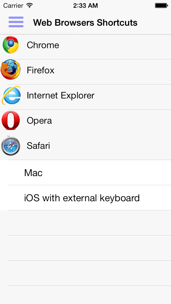Tap the Firefox logo icon
171x304 pixels.
pos(10,70)
